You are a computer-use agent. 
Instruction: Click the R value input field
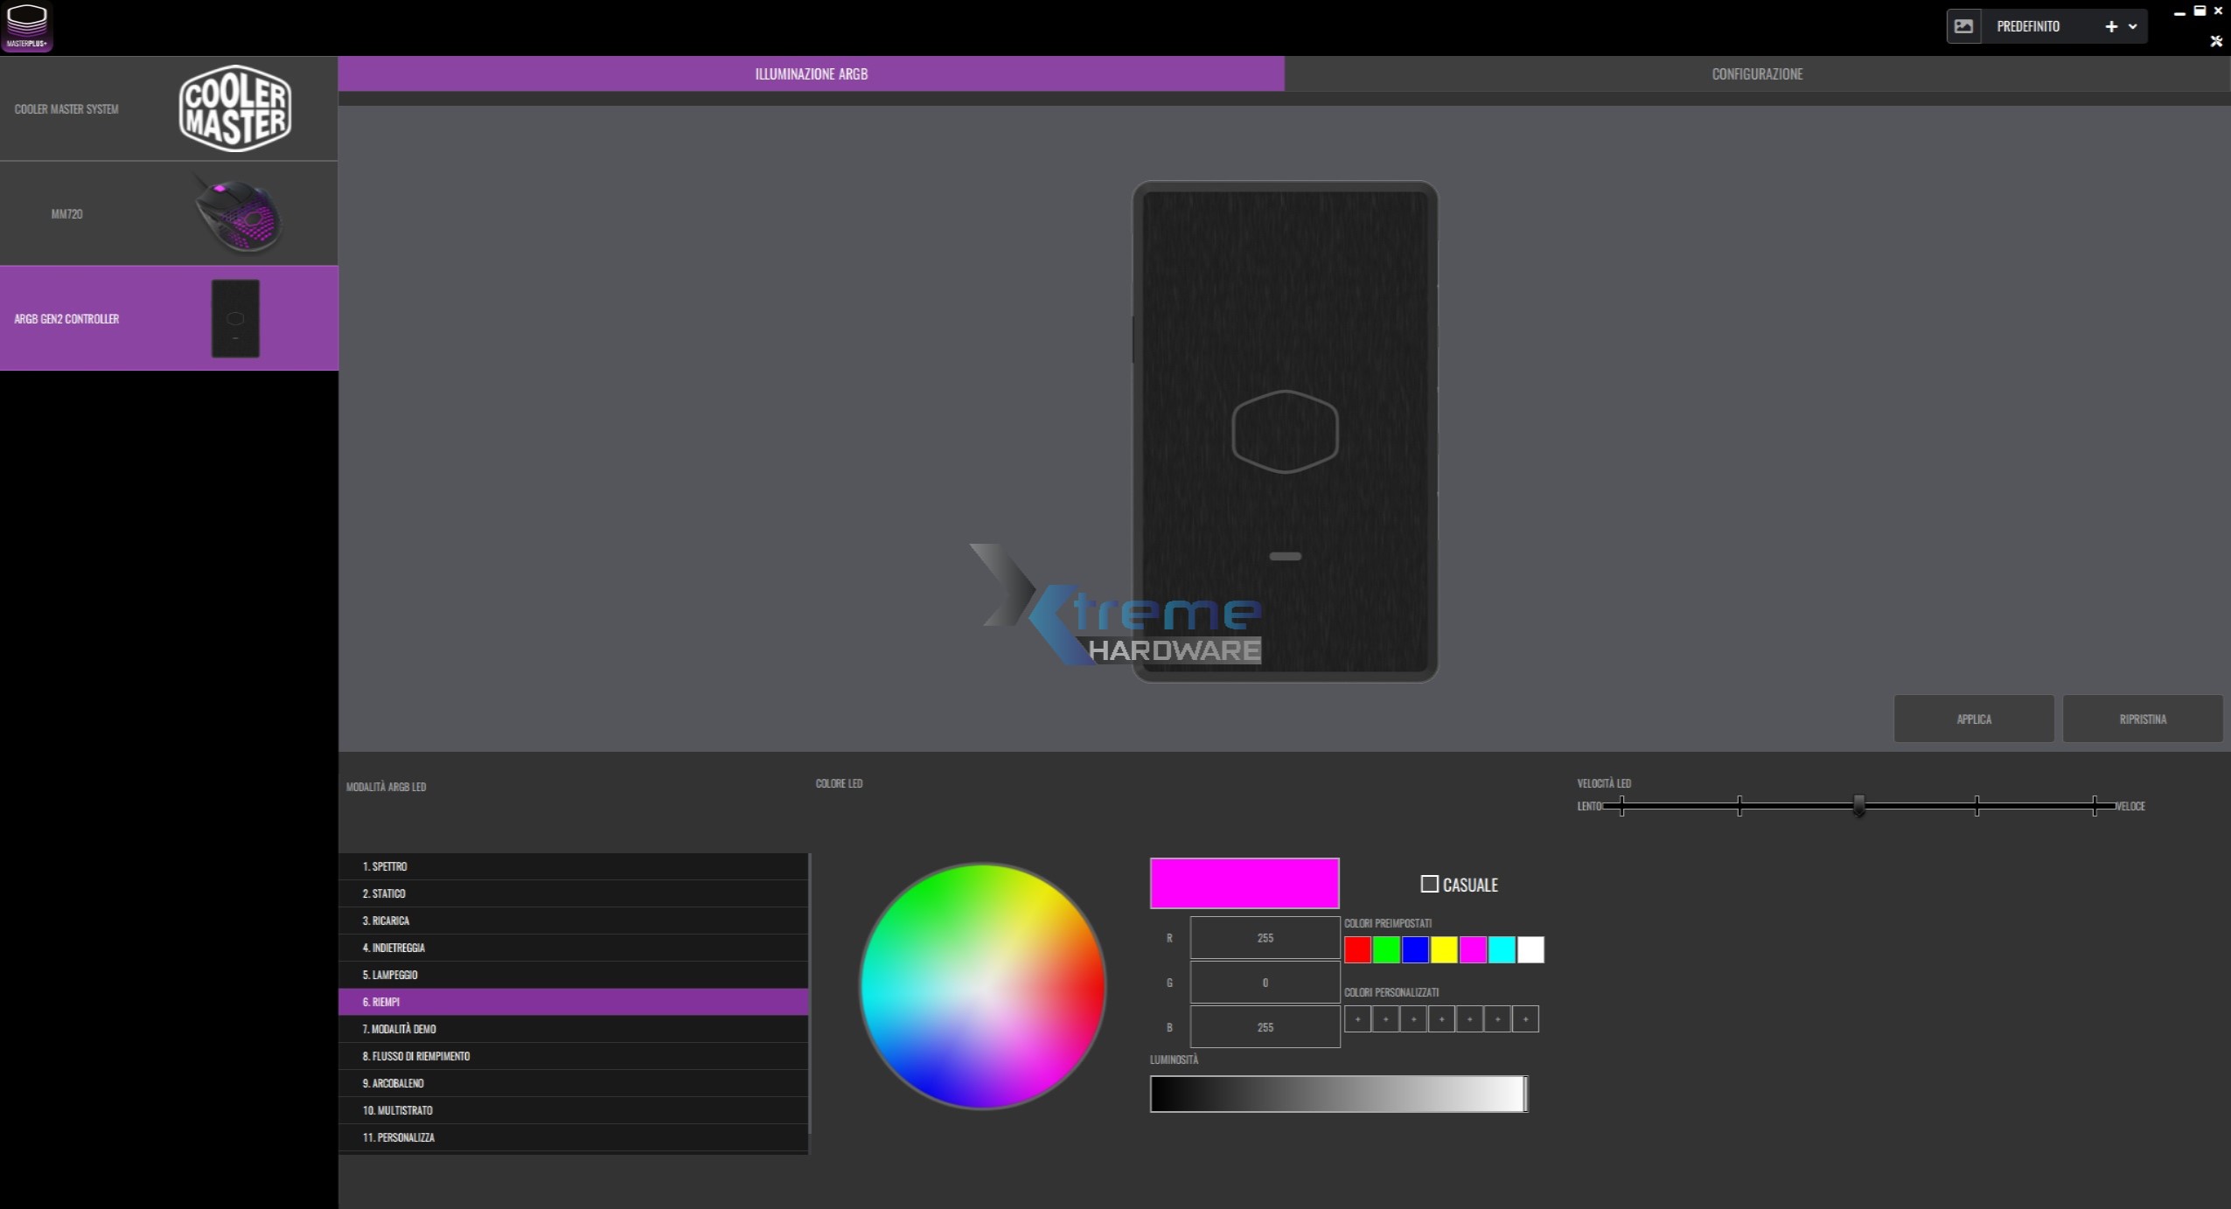click(x=1265, y=938)
